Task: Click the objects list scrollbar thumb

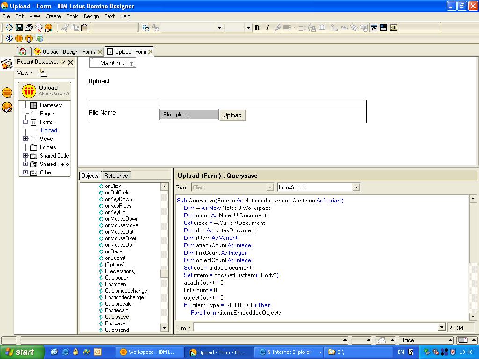Action: coord(164,273)
